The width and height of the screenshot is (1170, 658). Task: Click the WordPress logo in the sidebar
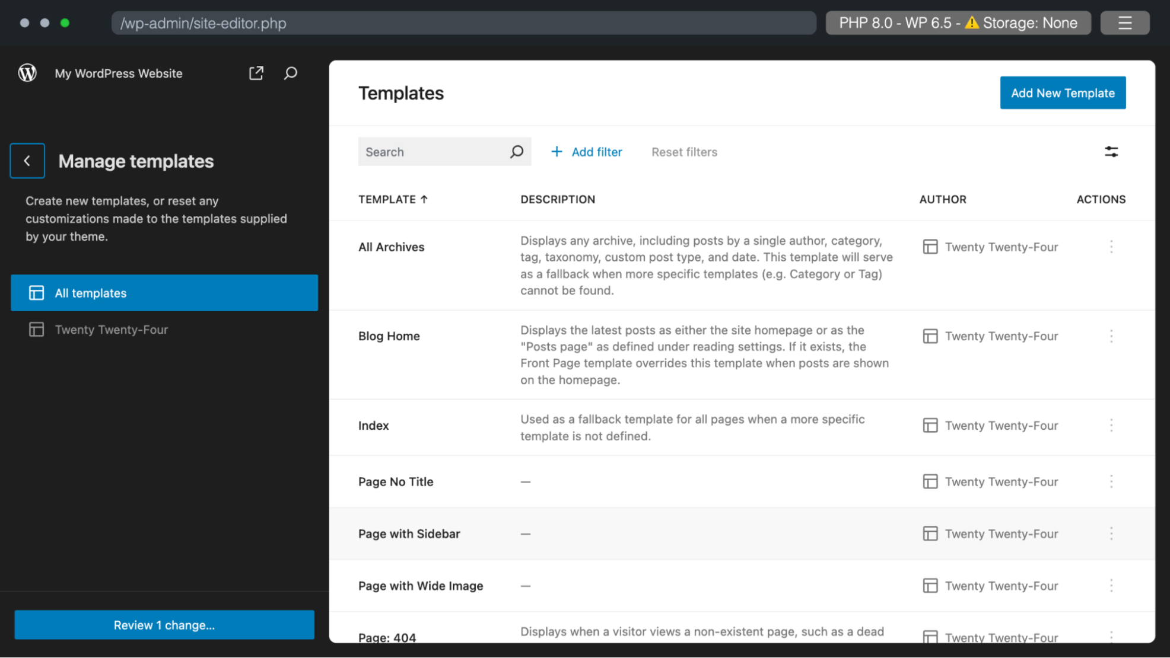pyautogui.click(x=27, y=73)
